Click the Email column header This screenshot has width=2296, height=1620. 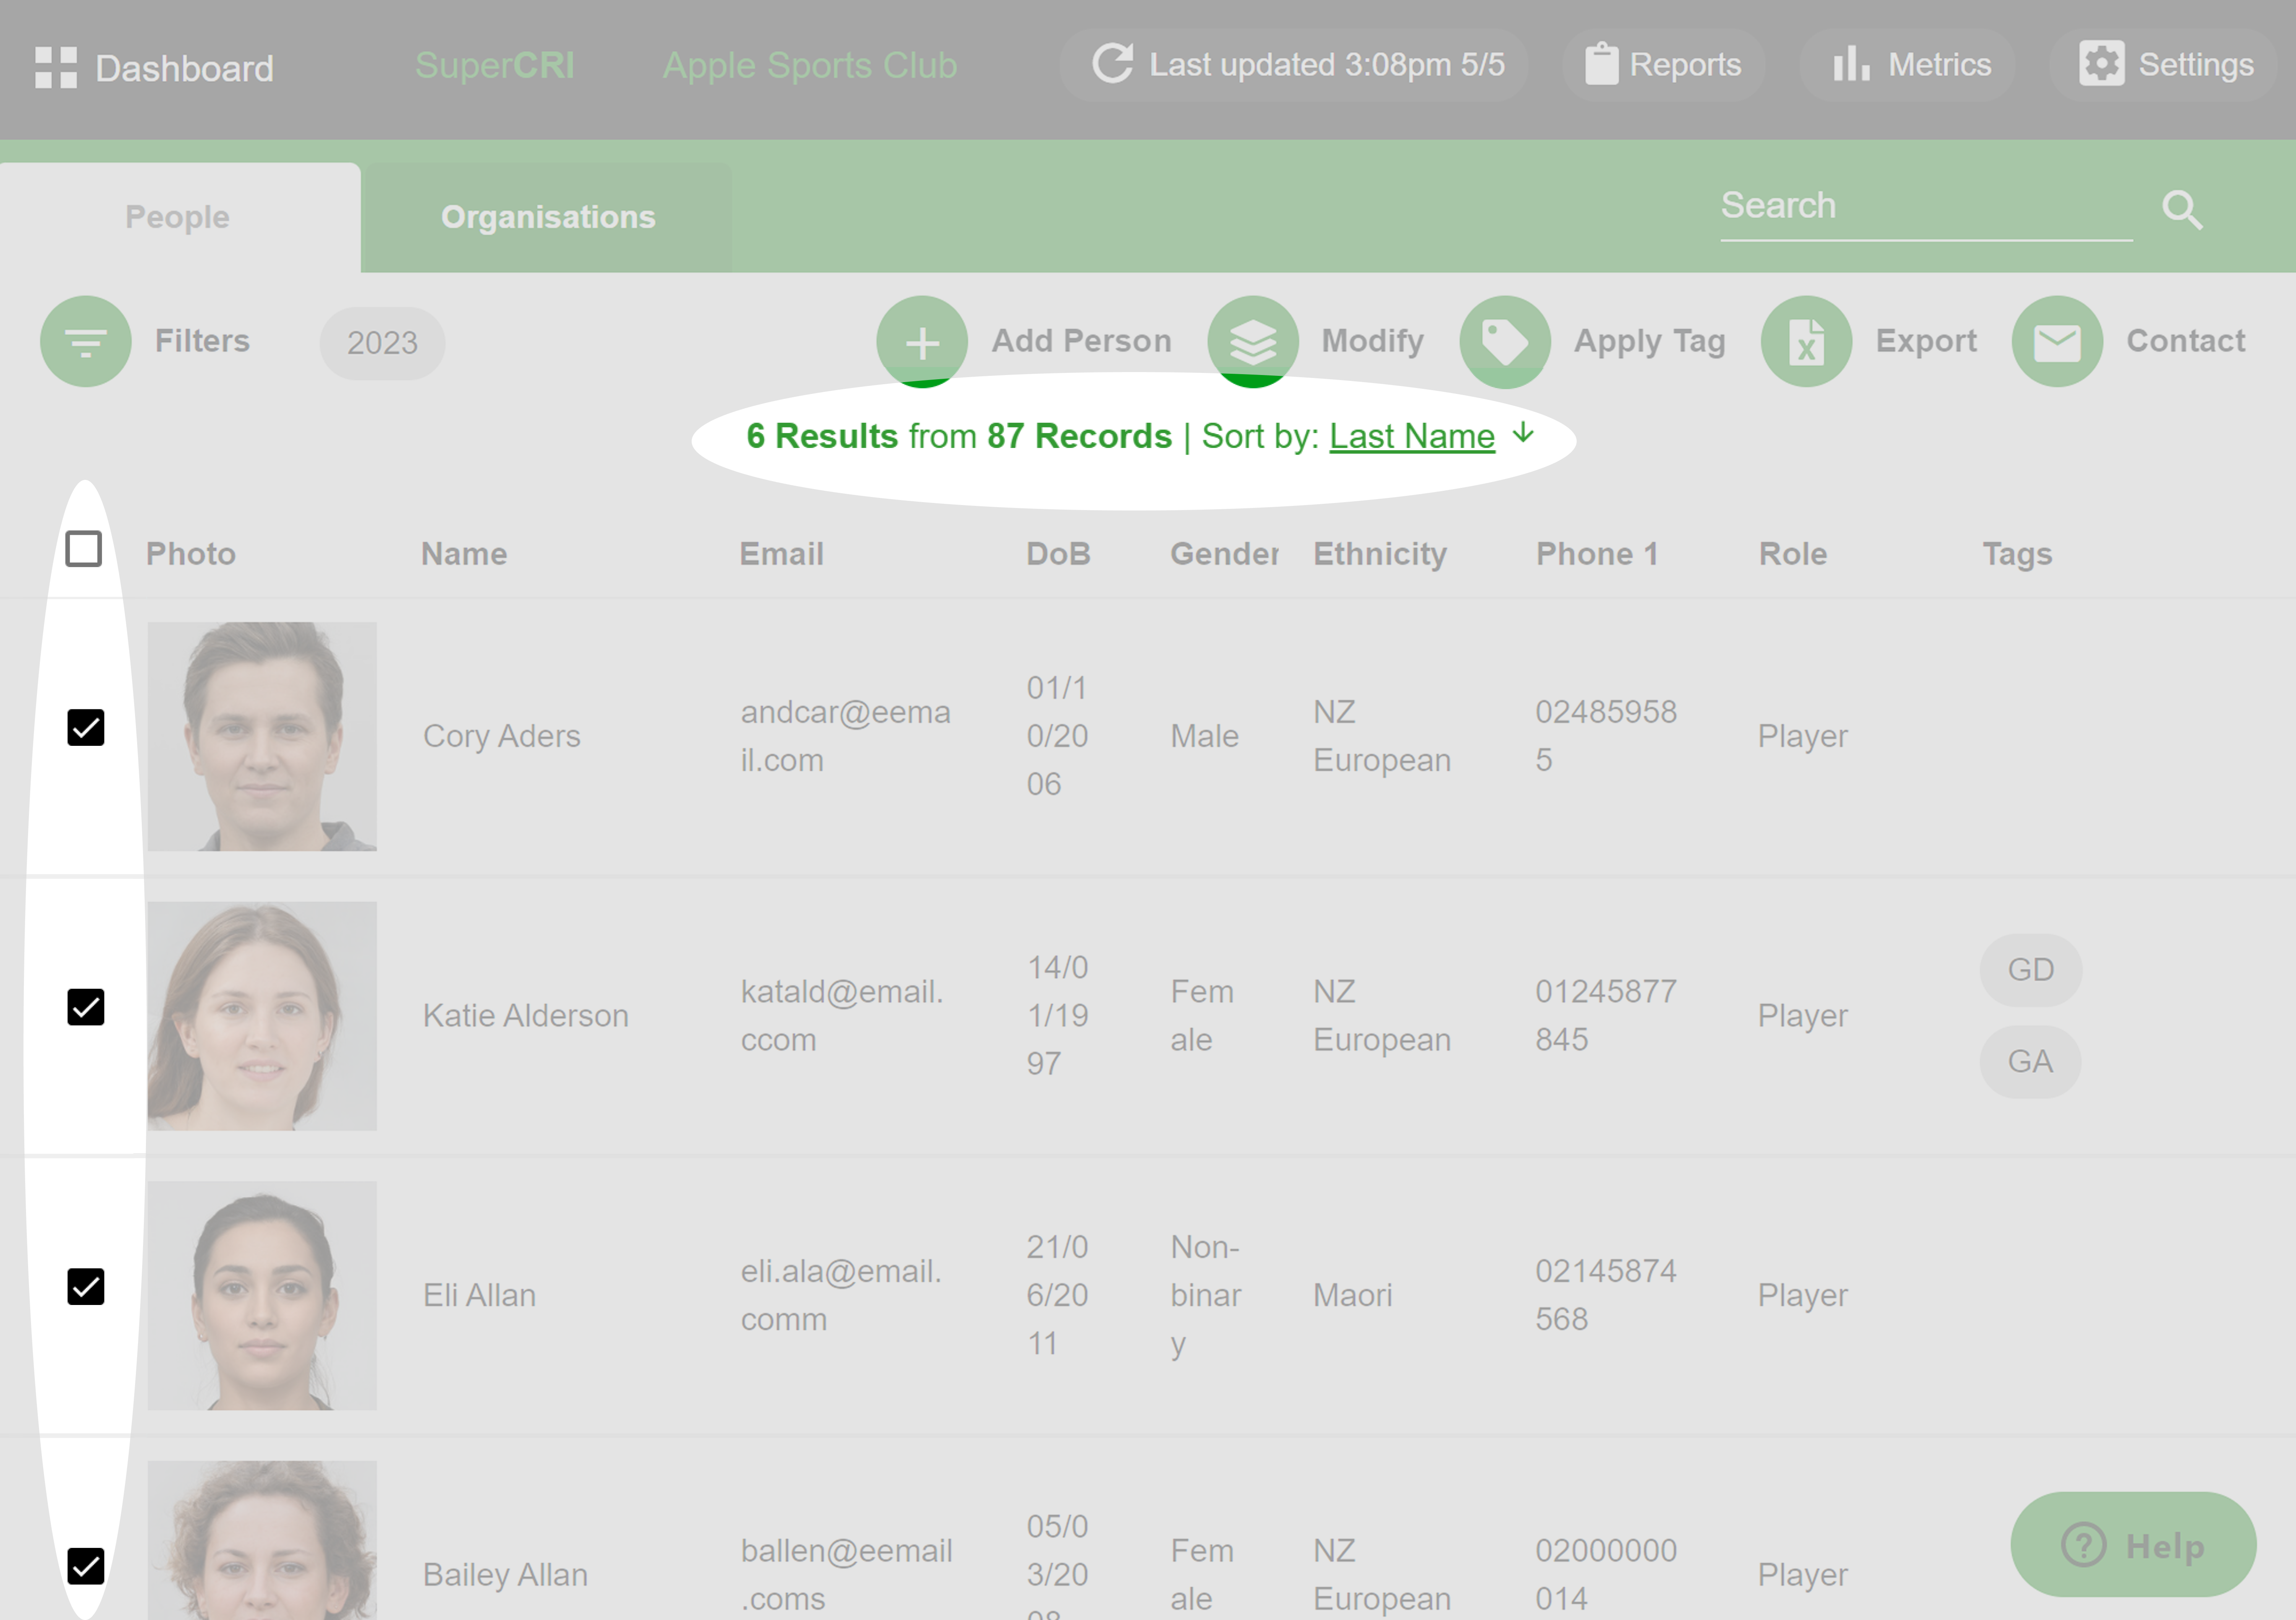point(781,554)
